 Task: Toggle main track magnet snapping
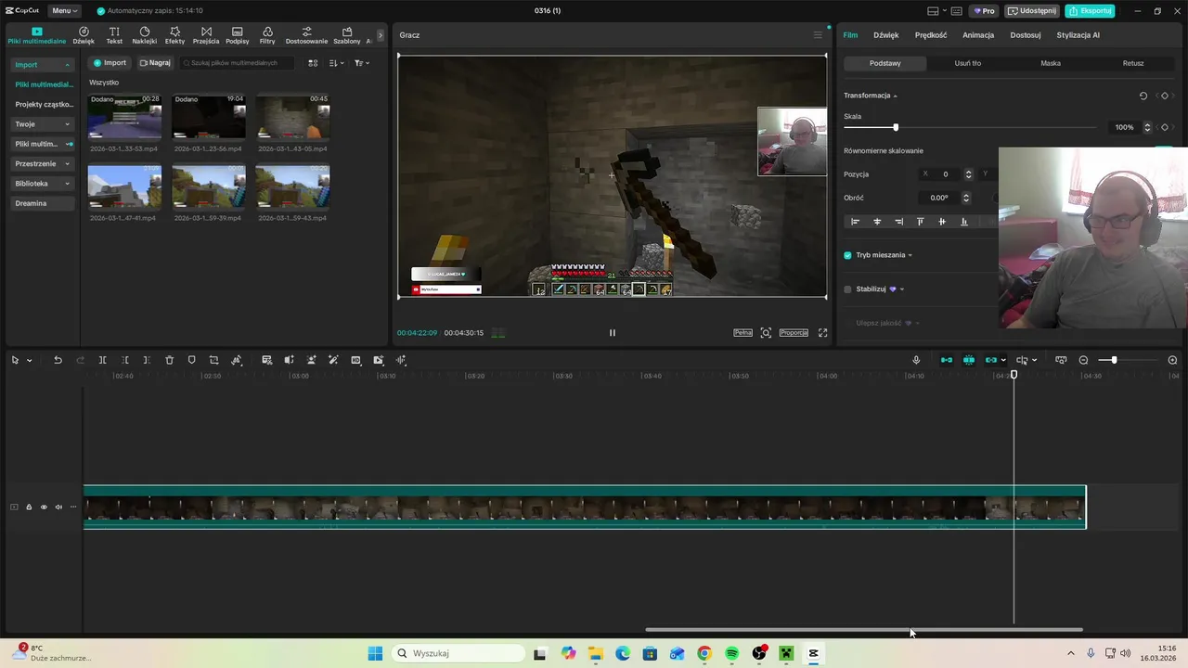pyautogui.click(x=947, y=360)
